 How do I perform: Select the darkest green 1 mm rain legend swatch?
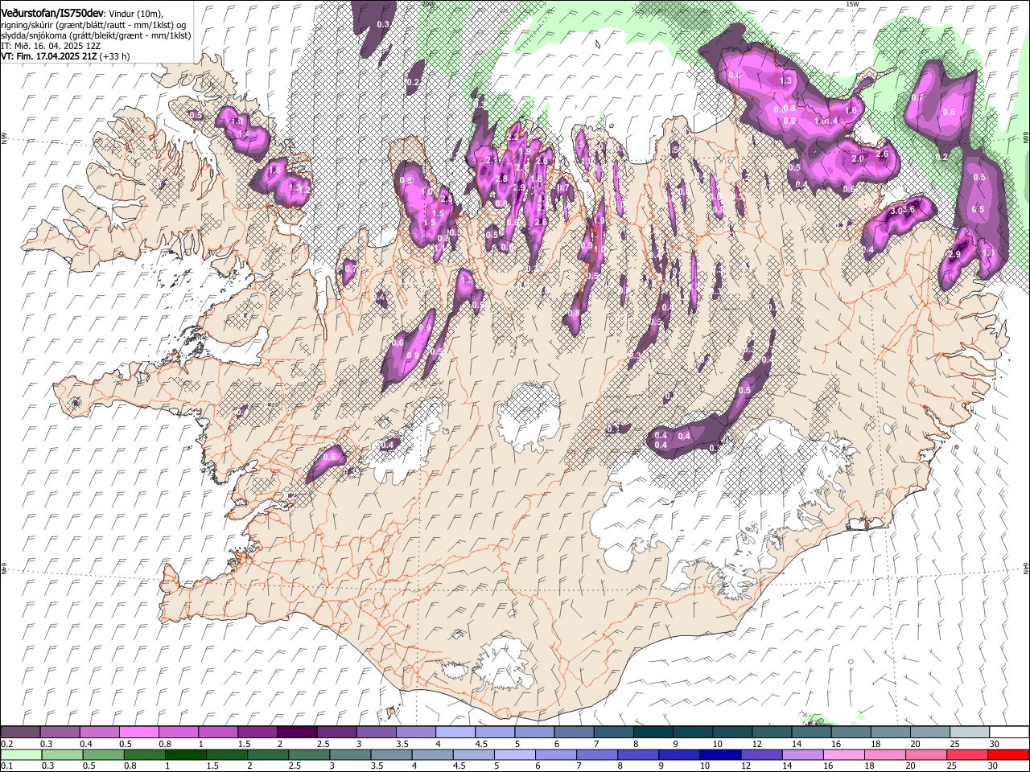click(185, 754)
